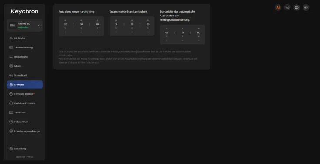Increase seconds of Tastaturmatrix-Scan-Leerlaufzeit
320x164 pixels.
click(148, 20)
